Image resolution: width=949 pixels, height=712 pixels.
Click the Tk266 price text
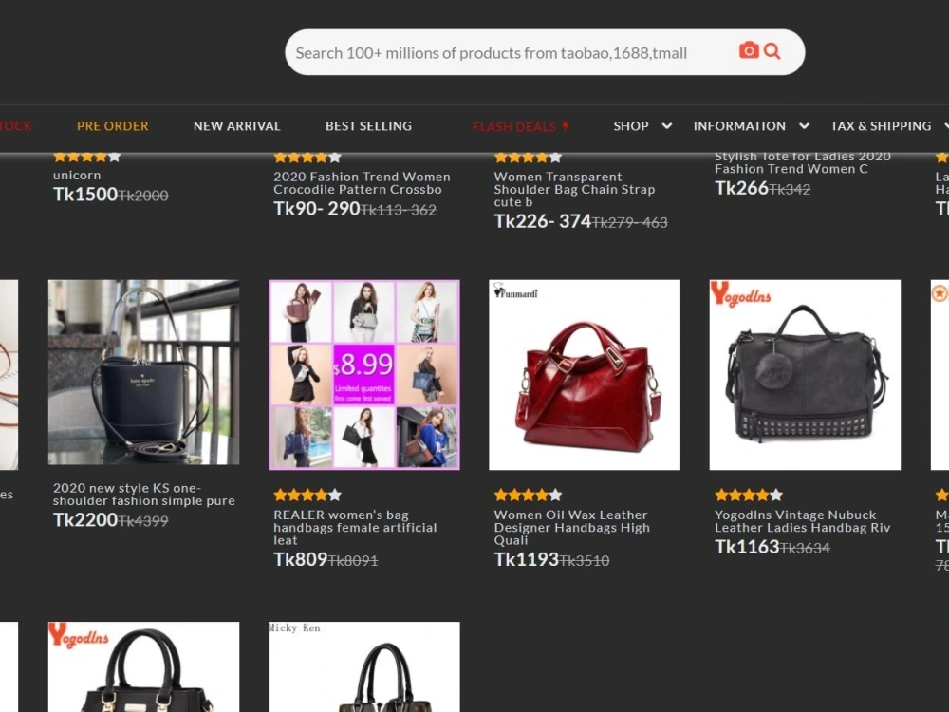(741, 188)
